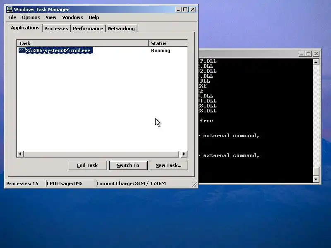Click the Running status text
331x248 pixels.
(161, 50)
